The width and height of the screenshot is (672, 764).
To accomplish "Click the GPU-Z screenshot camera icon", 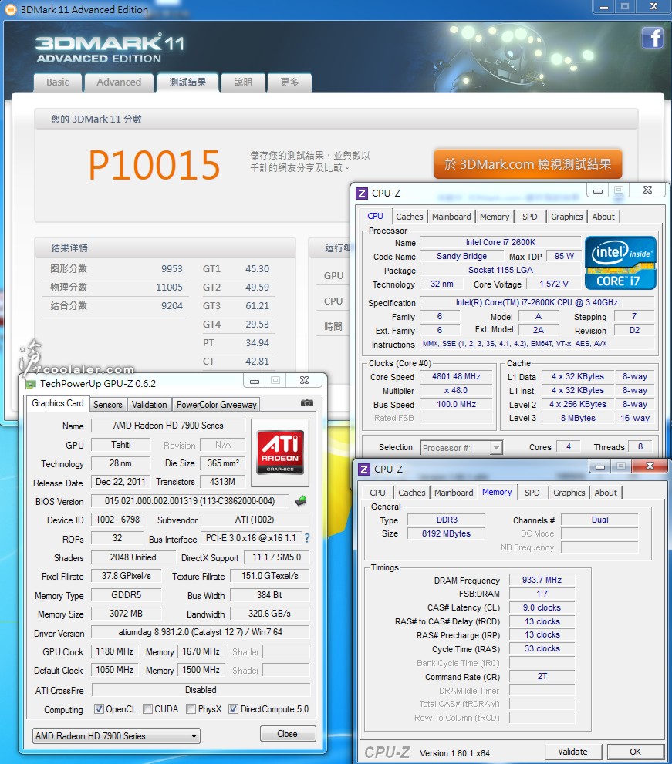I will point(307,403).
